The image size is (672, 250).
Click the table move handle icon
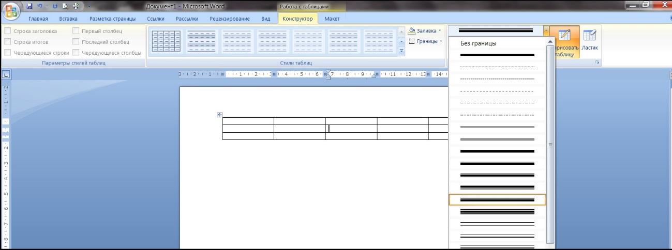click(220, 115)
